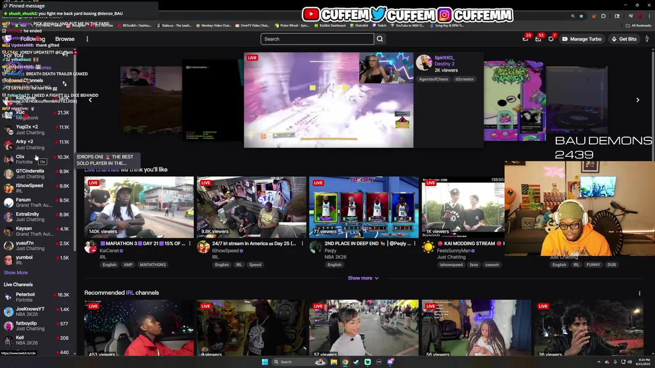This screenshot has width=655, height=368.
Task: Open File Explorer from taskbar
Action: pos(334,362)
